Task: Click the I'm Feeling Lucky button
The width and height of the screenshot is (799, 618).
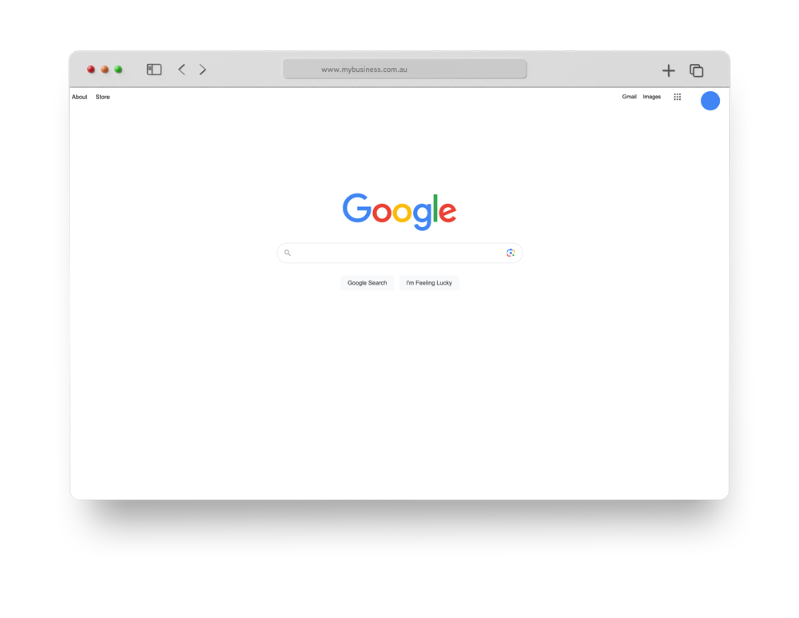Action: coord(429,283)
